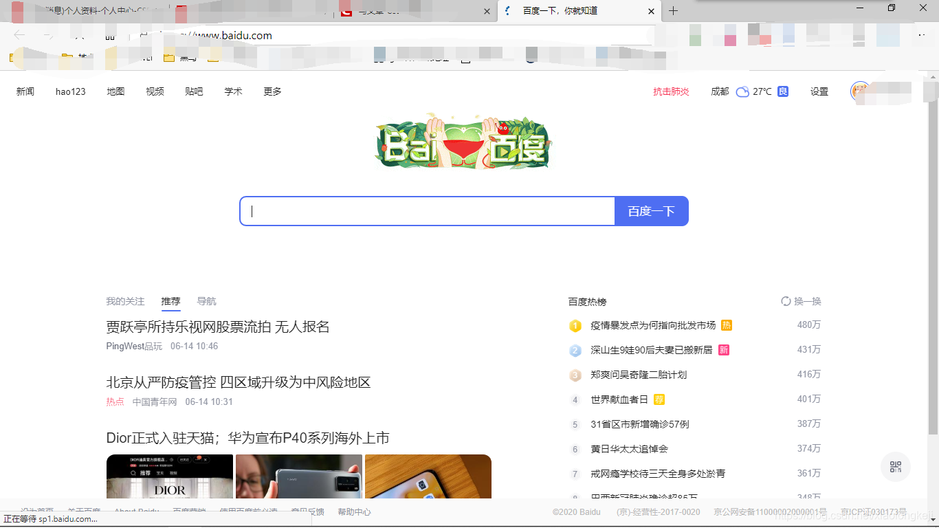
Task: Click the browser back arrow
Action: click(x=19, y=35)
